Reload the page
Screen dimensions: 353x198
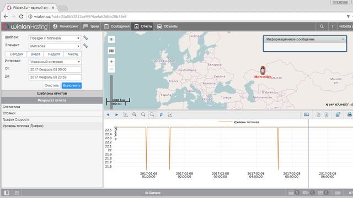pyautogui.click(x=21, y=16)
